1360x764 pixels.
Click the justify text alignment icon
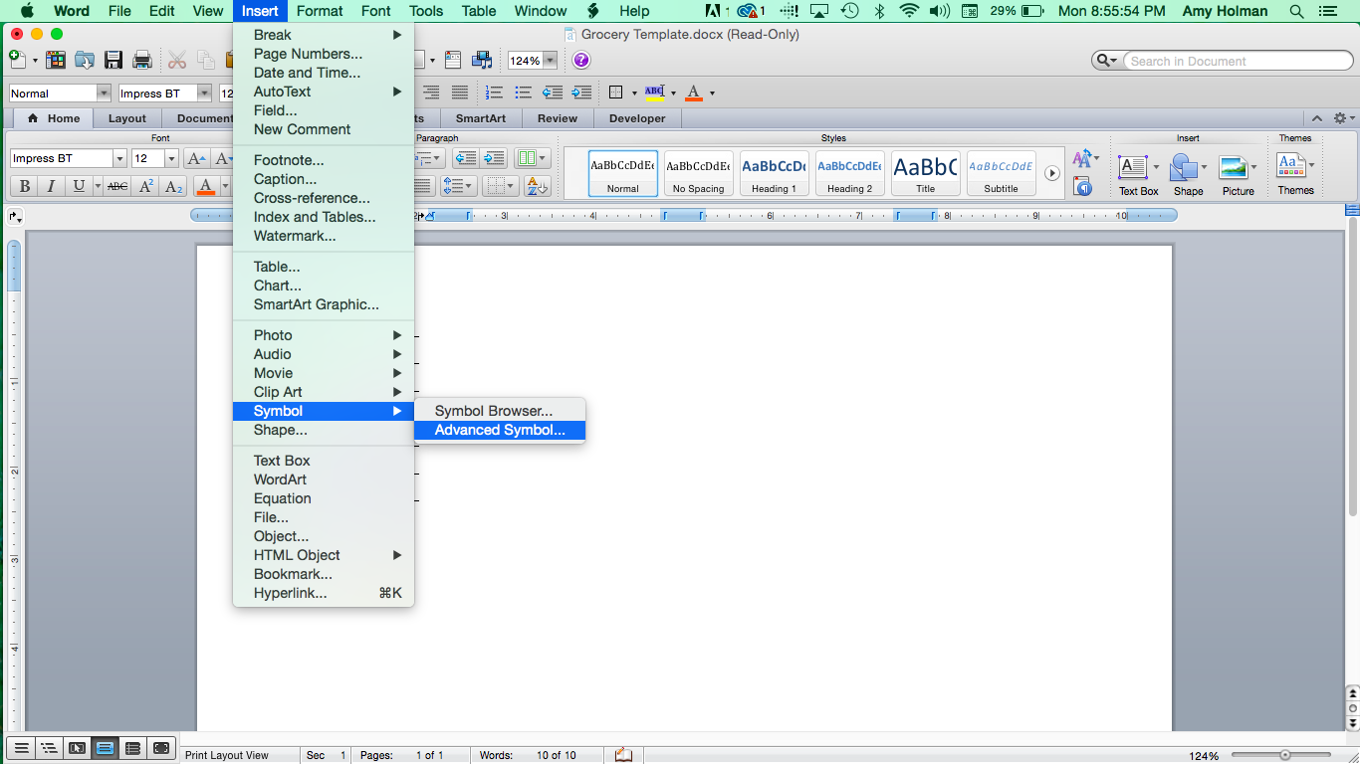click(x=460, y=93)
